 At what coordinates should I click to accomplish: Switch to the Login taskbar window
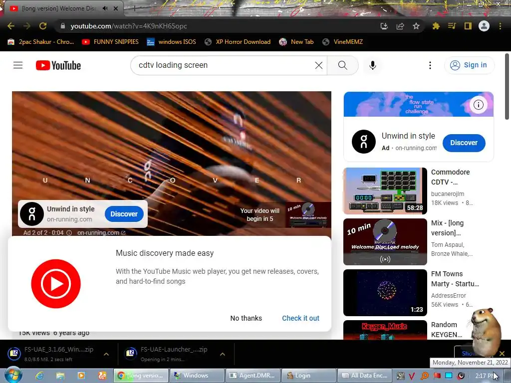(308, 376)
